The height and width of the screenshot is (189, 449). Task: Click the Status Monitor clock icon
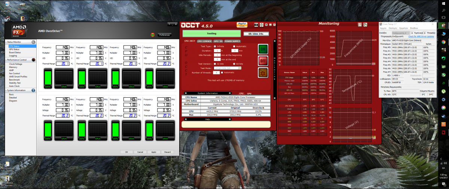point(33,42)
